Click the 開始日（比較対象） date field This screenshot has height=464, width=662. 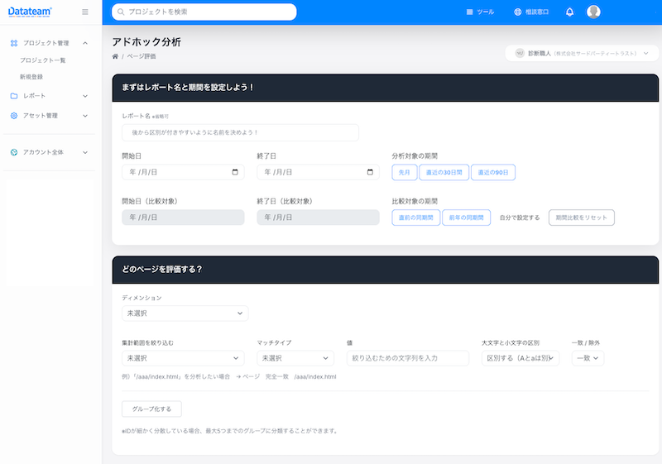pyautogui.click(x=183, y=218)
